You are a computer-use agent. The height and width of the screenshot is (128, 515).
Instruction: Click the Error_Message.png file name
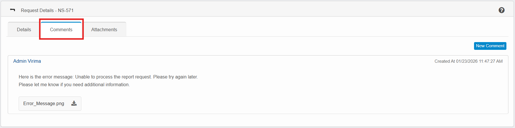click(44, 103)
